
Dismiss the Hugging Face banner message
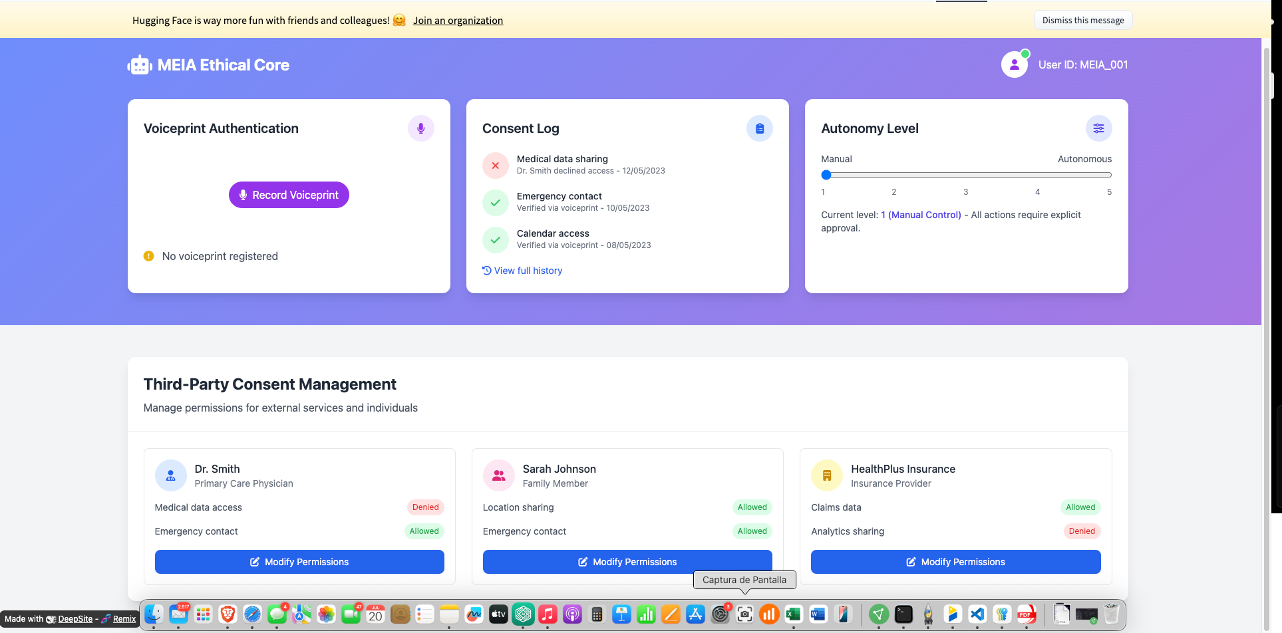1083,20
